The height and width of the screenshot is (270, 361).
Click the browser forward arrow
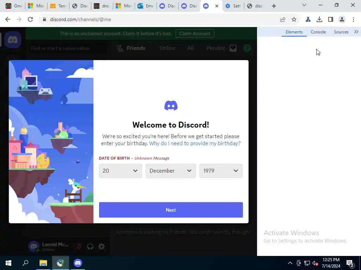pyautogui.click(x=19, y=20)
